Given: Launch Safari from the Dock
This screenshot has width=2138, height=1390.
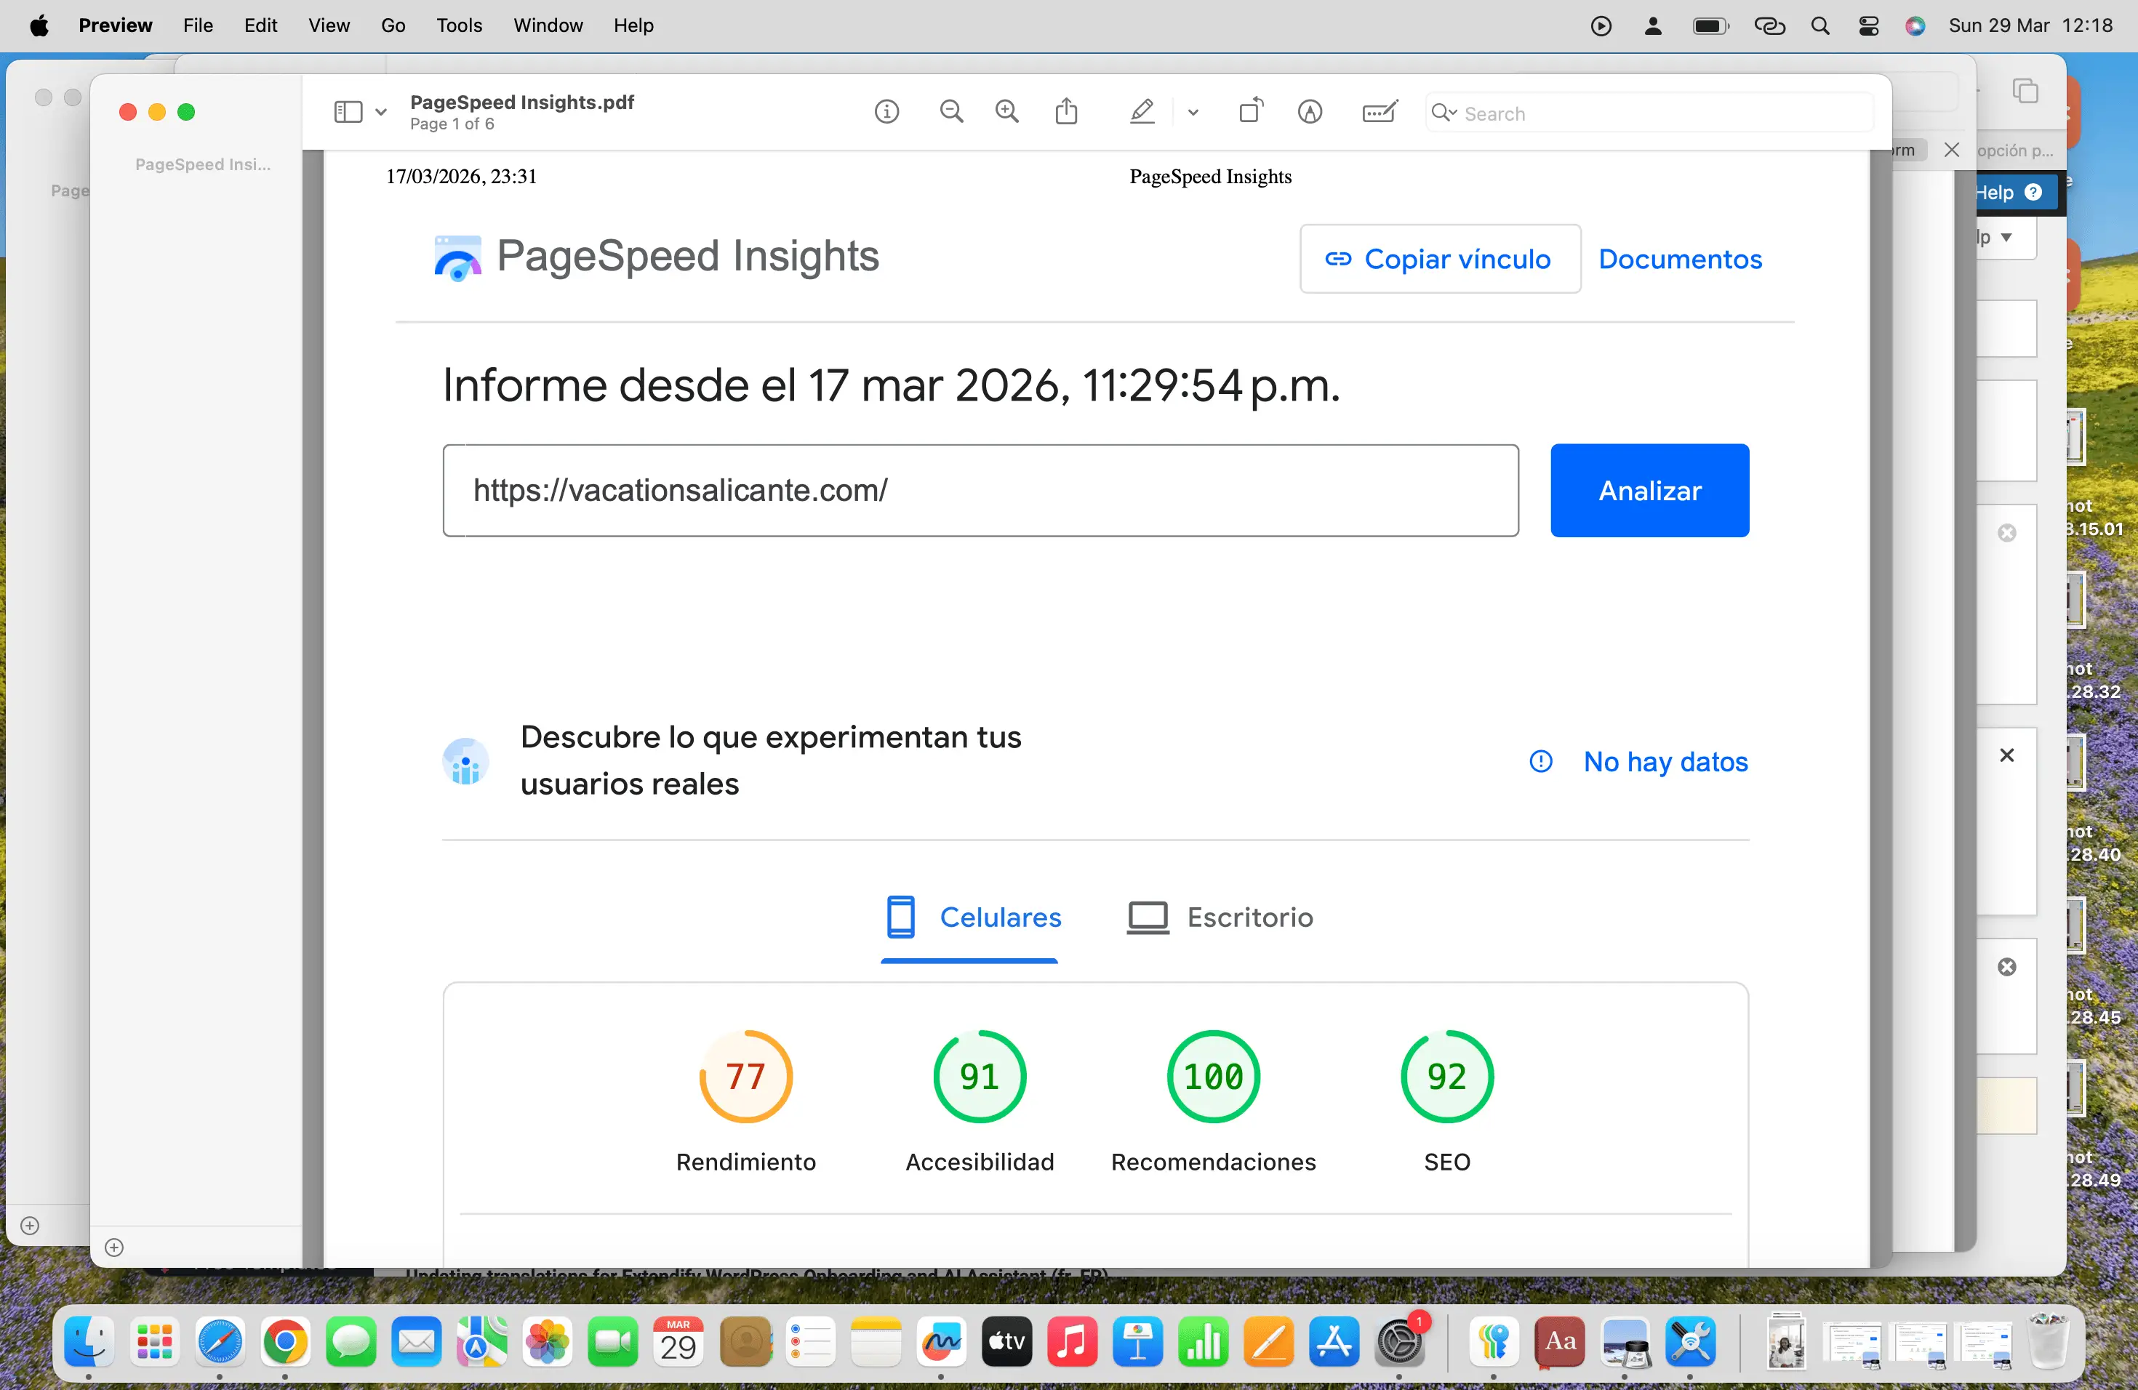Looking at the screenshot, I should tap(220, 1341).
